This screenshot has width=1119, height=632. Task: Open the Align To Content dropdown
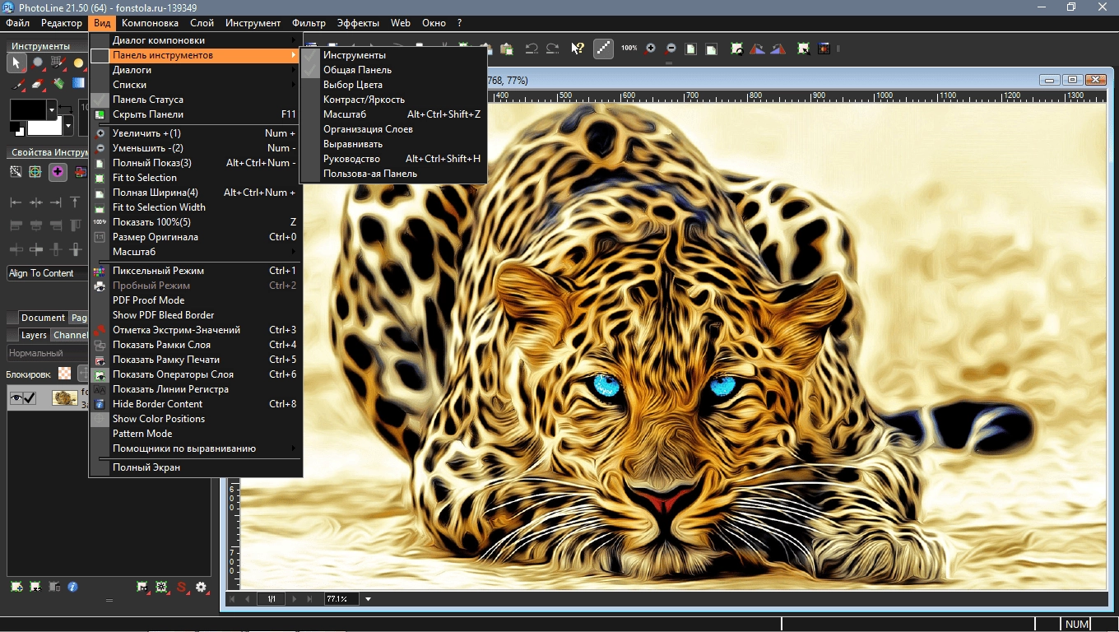(47, 273)
